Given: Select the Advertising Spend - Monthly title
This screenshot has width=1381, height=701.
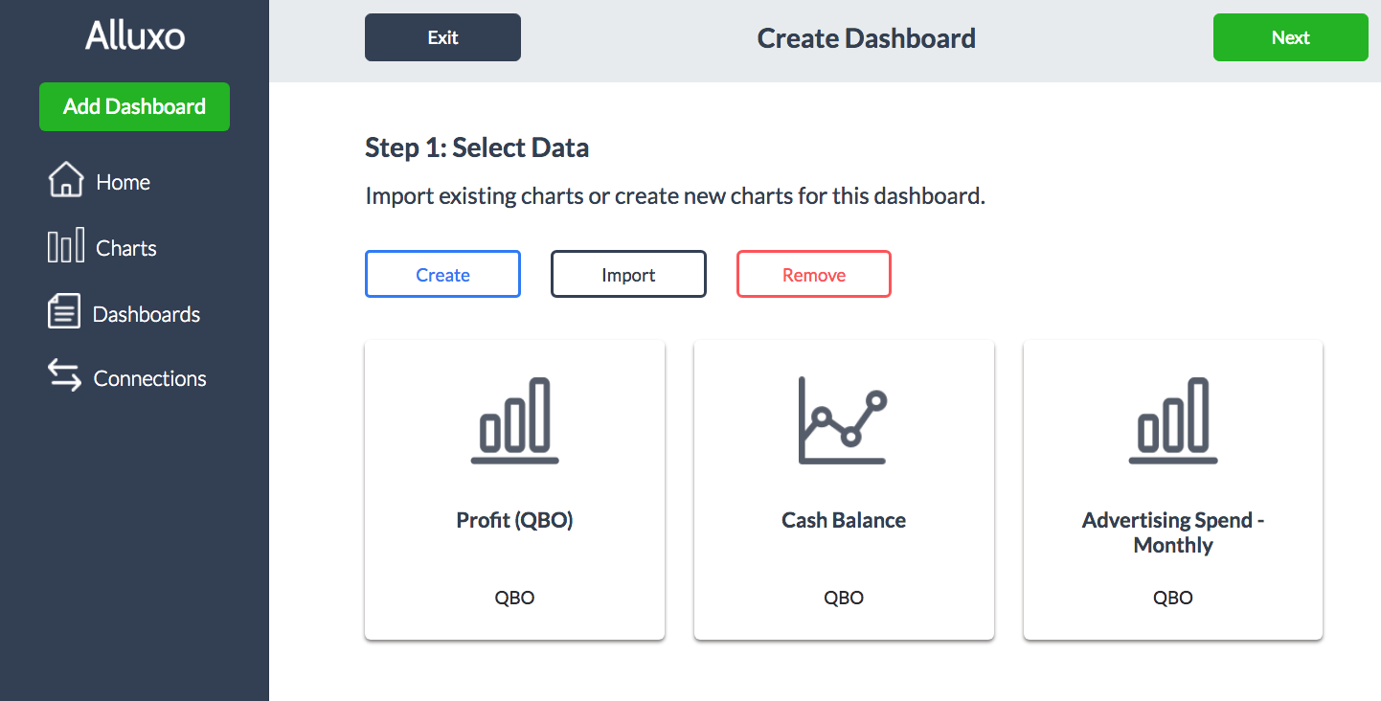Looking at the screenshot, I should tap(1173, 532).
